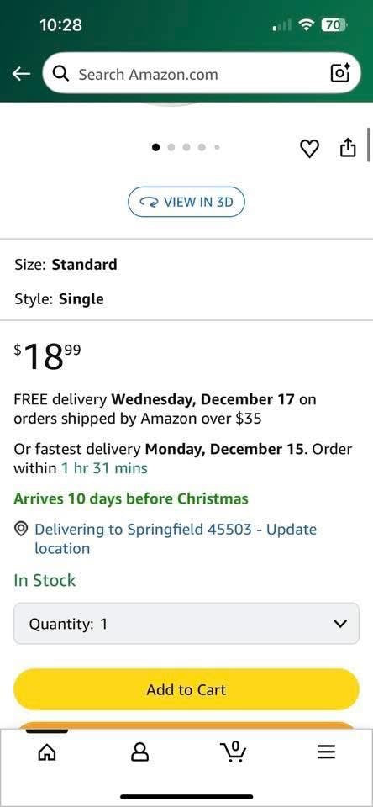This screenshot has width=373, height=807.
Task: Open the shopping cart icon
Action: point(234,752)
